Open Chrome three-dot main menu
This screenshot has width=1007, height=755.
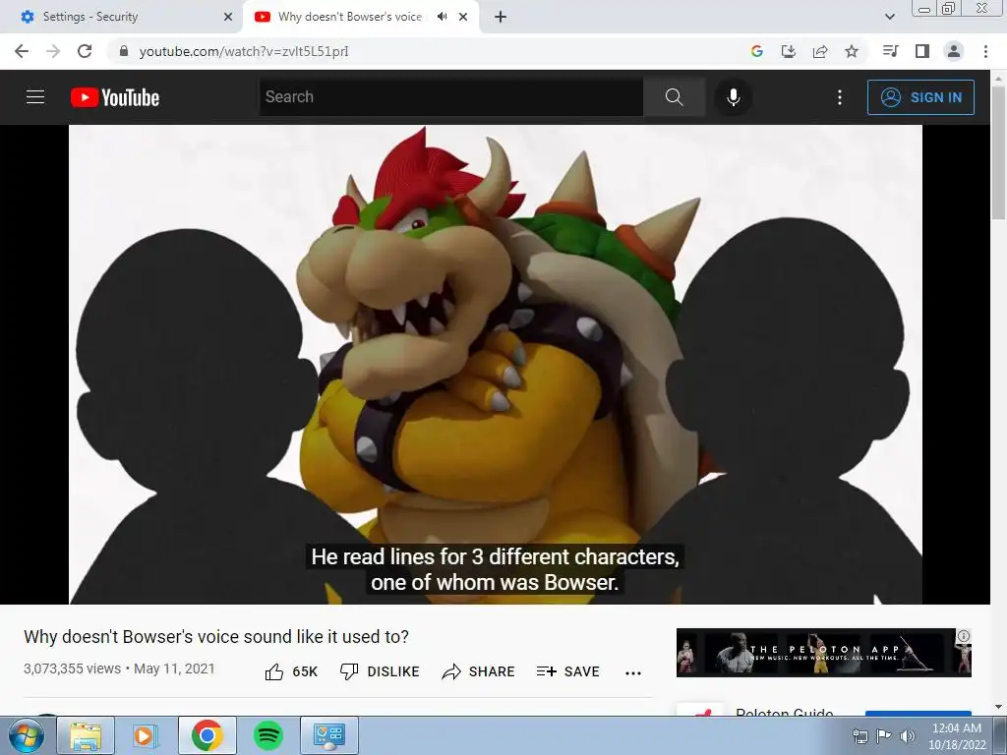coord(985,51)
